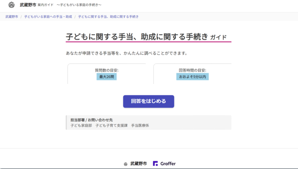Click the Musashino city emblem icon in header
298x169 pixels.
tap(12, 5)
